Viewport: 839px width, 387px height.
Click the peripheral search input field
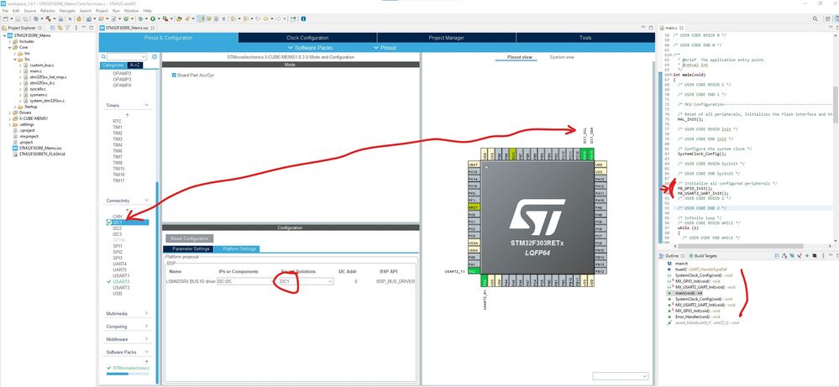coord(126,56)
